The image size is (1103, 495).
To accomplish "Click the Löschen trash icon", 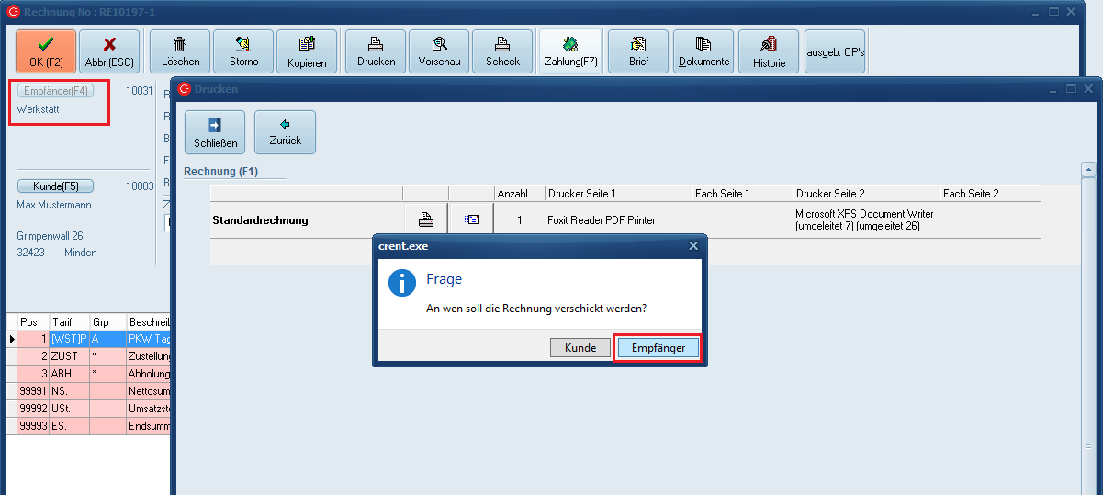I will tap(180, 51).
